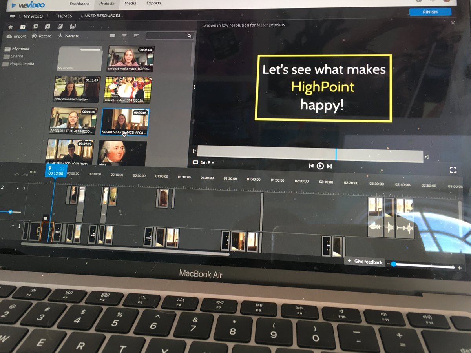
Task: Open the My exports folder thumbnail
Action: (80, 59)
